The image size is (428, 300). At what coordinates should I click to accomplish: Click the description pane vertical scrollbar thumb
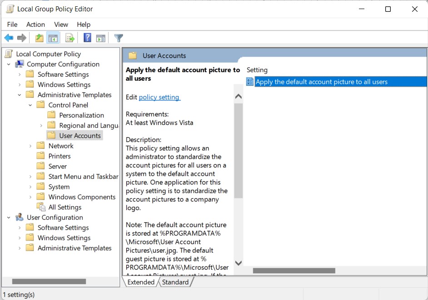pyautogui.click(x=238, y=151)
